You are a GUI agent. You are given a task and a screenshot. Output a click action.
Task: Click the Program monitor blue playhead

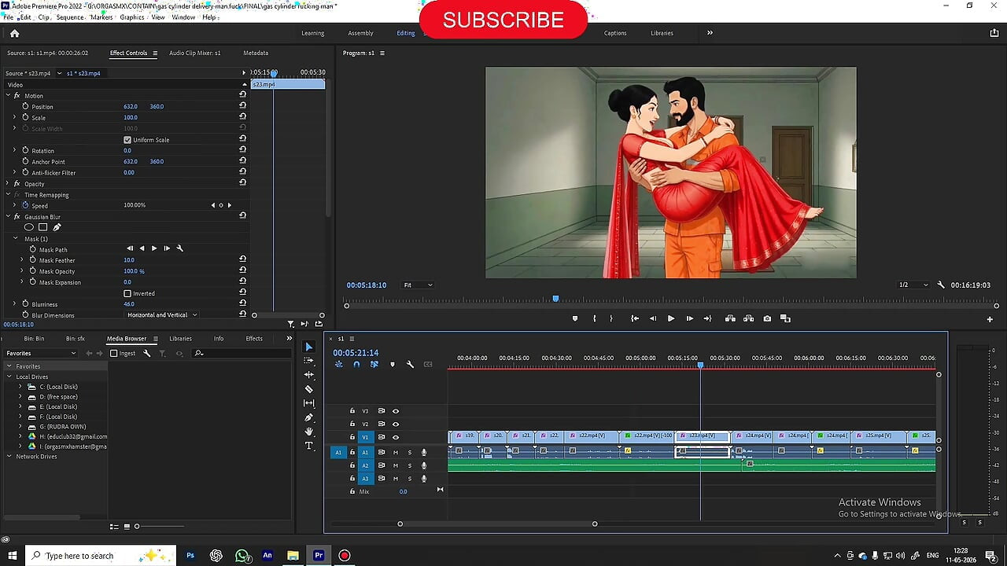[555, 299]
